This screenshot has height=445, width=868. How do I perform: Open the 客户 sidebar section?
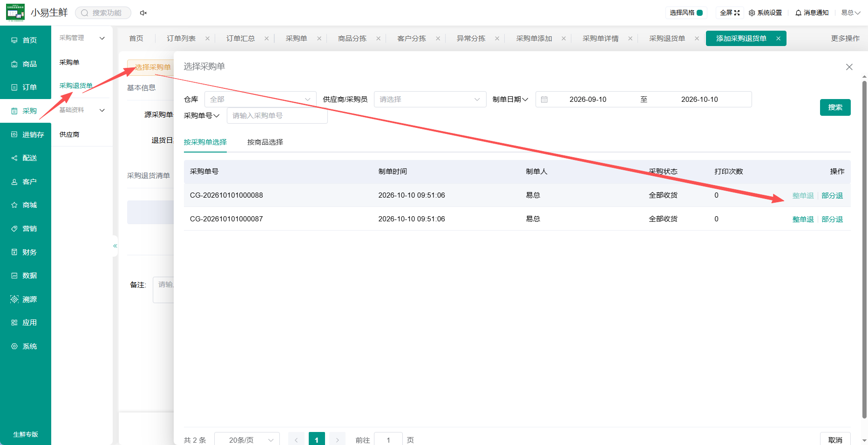25,181
